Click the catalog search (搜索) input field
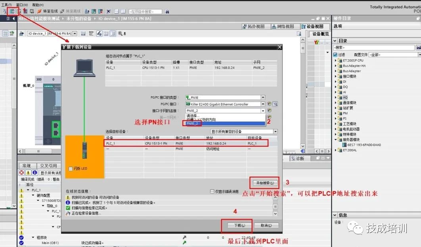This screenshot has width=421, height=247. (374, 48)
